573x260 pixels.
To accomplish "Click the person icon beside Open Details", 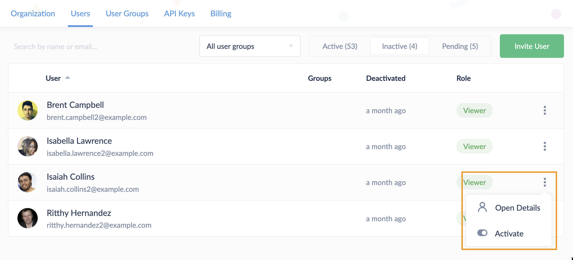I will coord(482,207).
